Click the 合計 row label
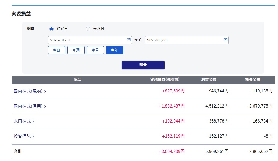 click(18, 152)
